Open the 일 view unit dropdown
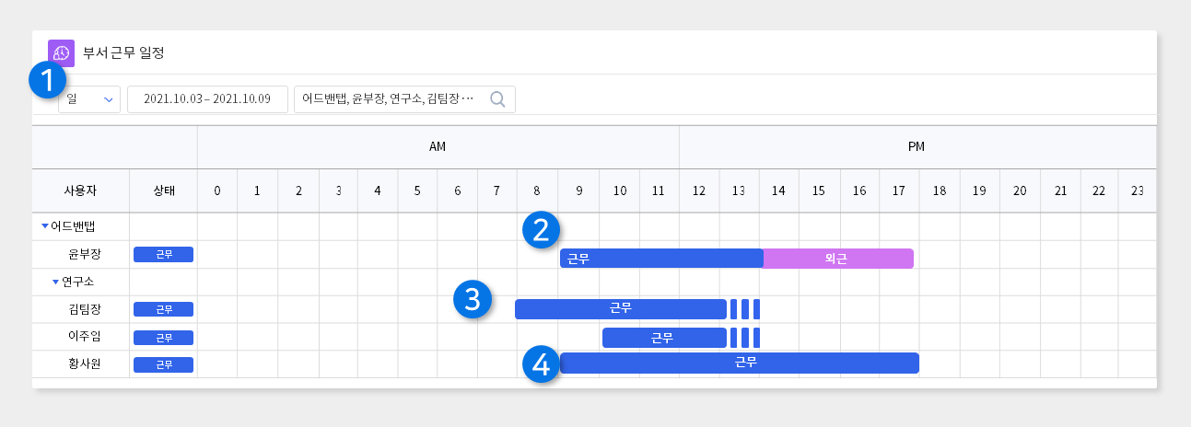The width and height of the screenshot is (1191, 427). tap(89, 99)
